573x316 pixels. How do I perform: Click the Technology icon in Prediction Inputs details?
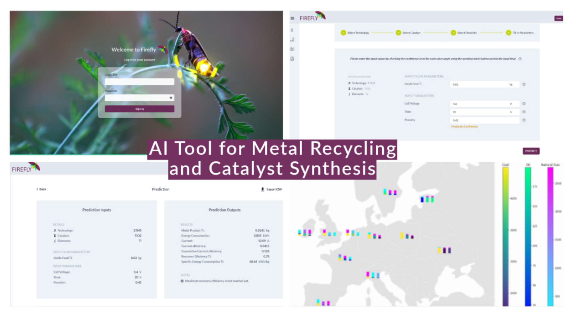55,230
